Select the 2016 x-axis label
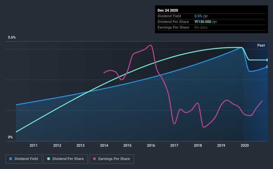The height and width of the screenshot is (169, 273). [x=151, y=145]
